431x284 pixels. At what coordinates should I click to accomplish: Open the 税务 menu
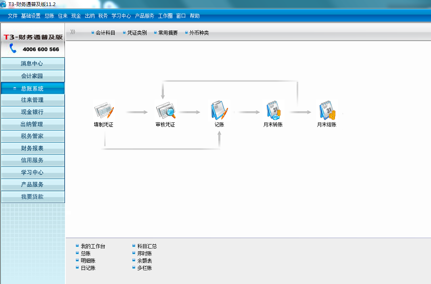[x=103, y=16]
